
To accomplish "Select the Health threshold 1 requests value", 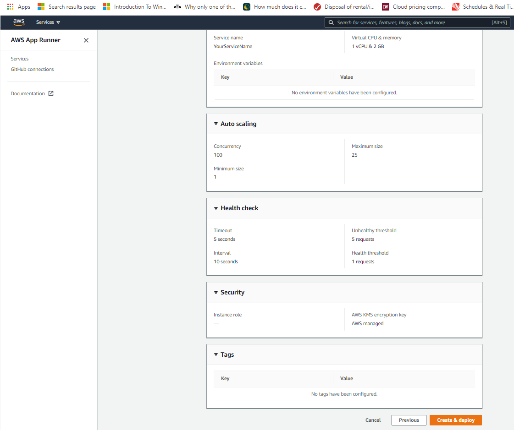I will [363, 261].
